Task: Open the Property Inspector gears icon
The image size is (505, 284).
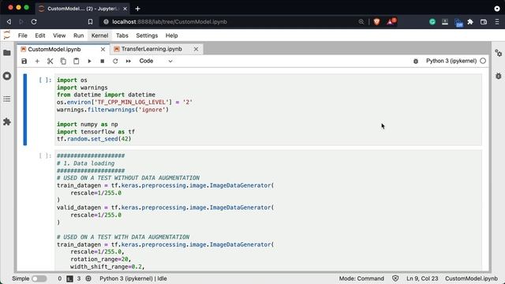Action: 498,53
